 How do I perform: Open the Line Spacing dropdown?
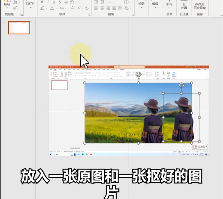[111, 2]
